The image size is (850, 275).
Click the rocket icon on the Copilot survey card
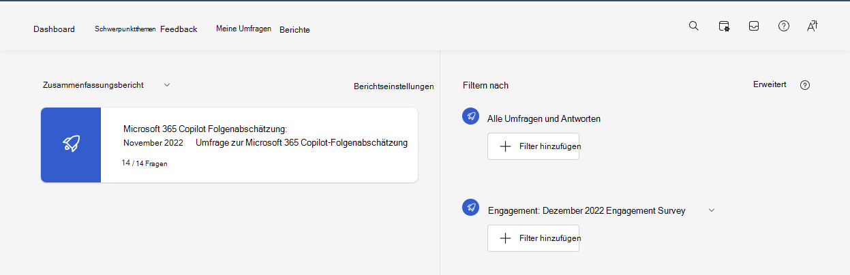point(71,144)
